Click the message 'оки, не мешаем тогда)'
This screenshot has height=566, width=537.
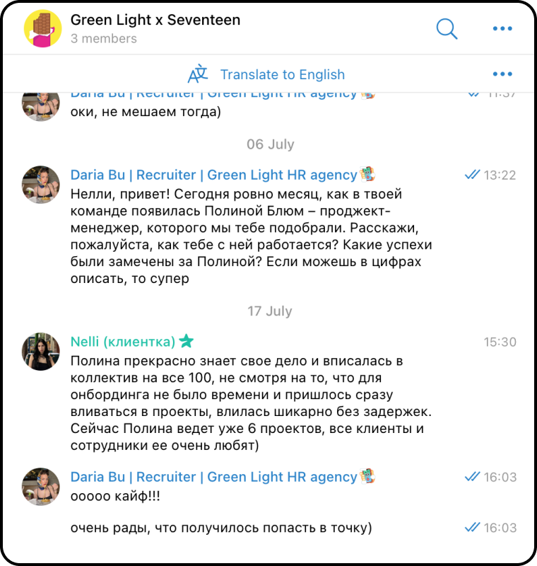pos(146,112)
